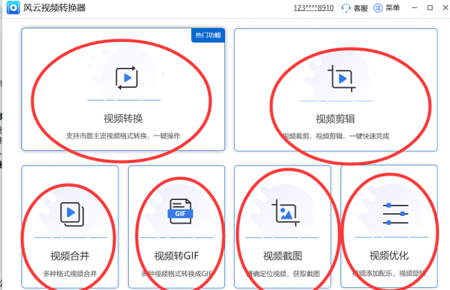Screen dimensions: 450x290
Task: Click the 视频截图 title text
Action: [x=282, y=255]
